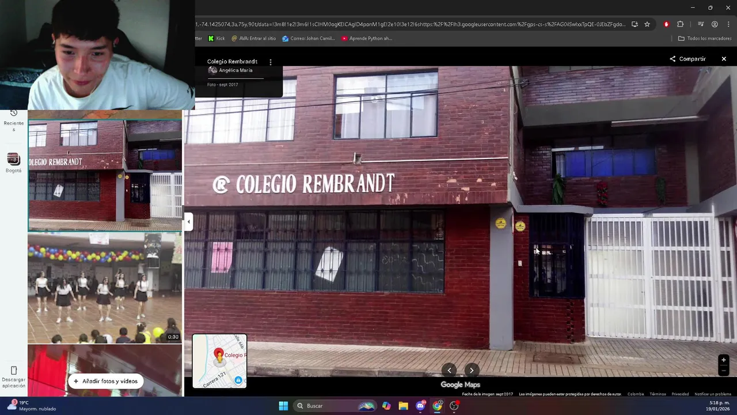Viewport: 737px width, 415px height.
Task: Open the mini map with the Colegio pin
Action: 219,361
